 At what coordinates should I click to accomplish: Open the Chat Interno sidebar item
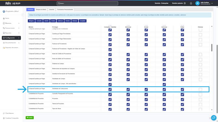click(x=8, y=113)
